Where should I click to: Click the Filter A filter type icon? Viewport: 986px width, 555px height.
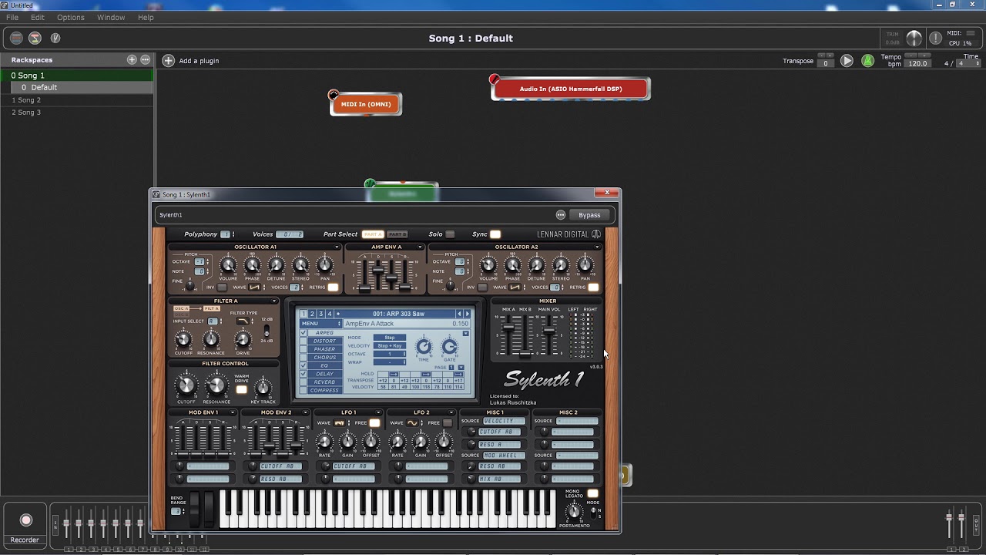(243, 321)
